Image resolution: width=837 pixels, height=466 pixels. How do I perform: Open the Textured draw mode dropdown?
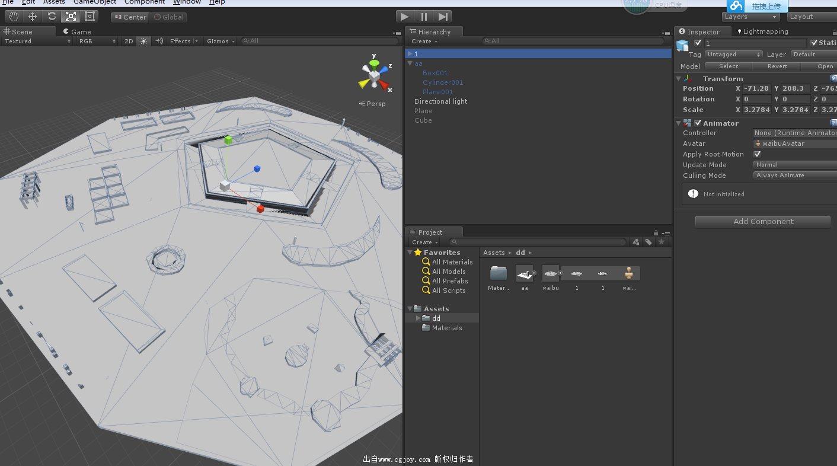(x=37, y=41)
